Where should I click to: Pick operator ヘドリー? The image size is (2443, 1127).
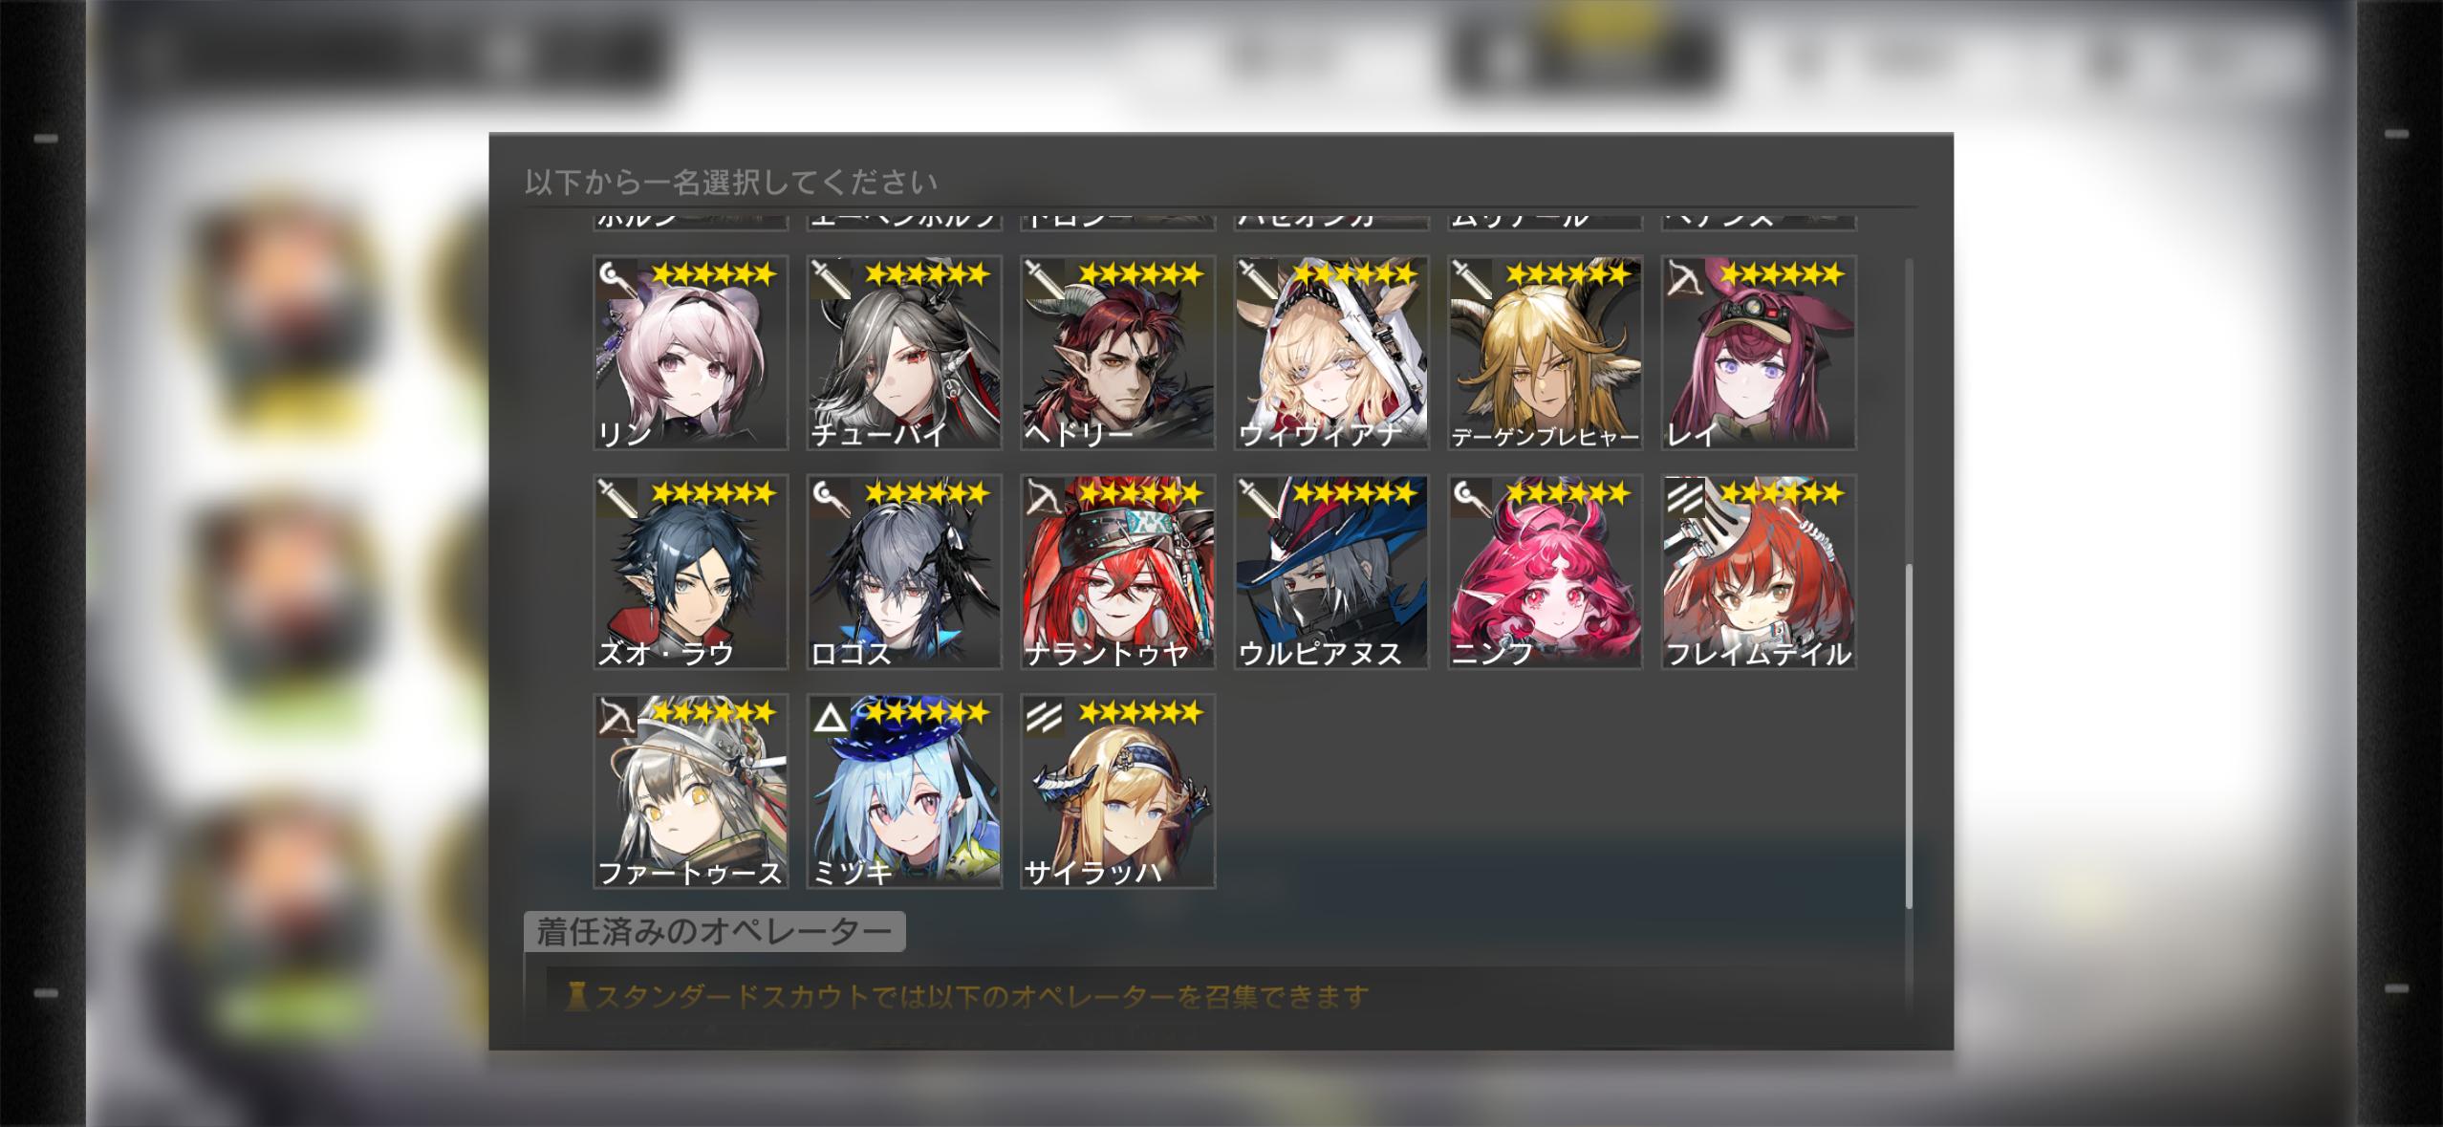pos(1117,353)
